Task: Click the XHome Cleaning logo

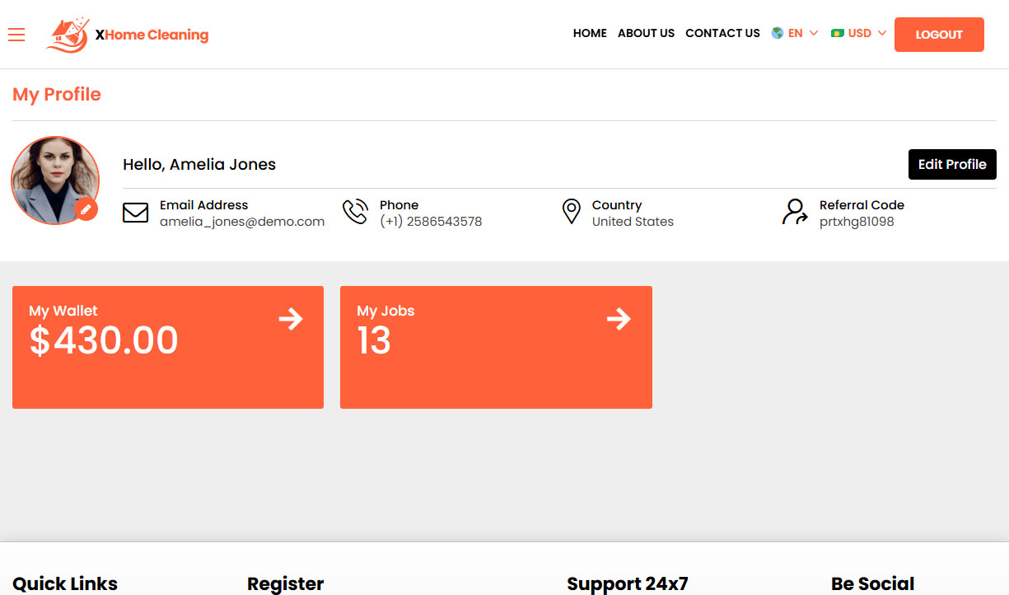Action: 128,35
